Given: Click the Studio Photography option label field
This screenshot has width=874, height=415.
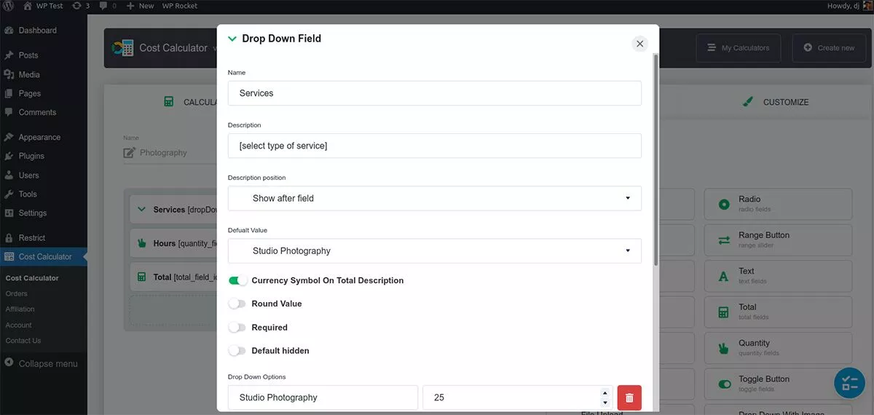Looking at the screenshot, I should click(323, 398).
